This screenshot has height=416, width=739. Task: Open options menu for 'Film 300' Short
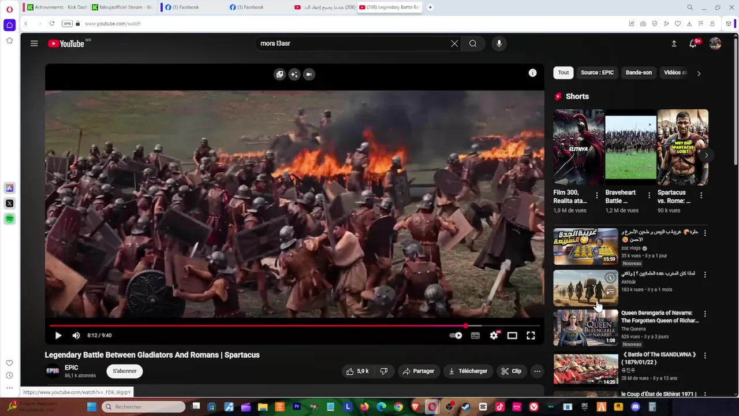(x=597, y=195)
